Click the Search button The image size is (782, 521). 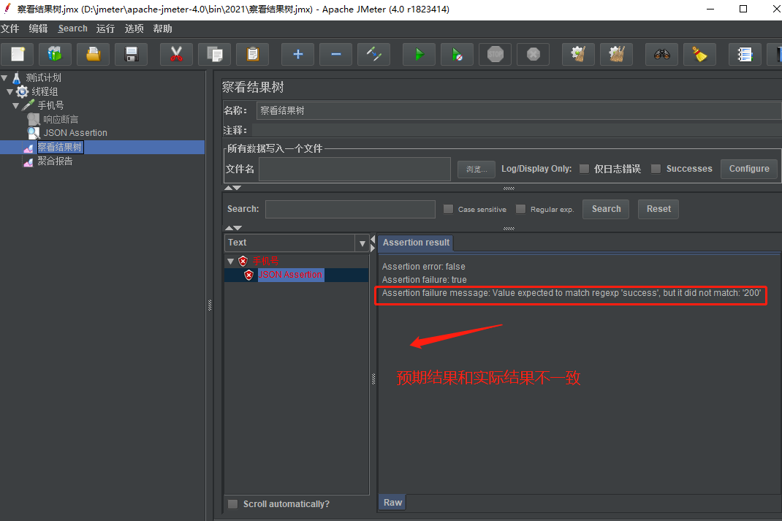point(606,210)
